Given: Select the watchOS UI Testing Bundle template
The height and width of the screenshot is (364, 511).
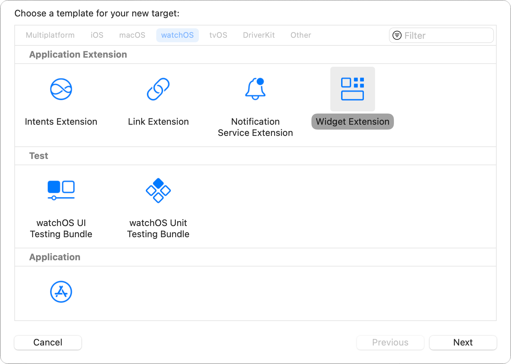Looking at the screenshot, I should click(x=61, y=203).
